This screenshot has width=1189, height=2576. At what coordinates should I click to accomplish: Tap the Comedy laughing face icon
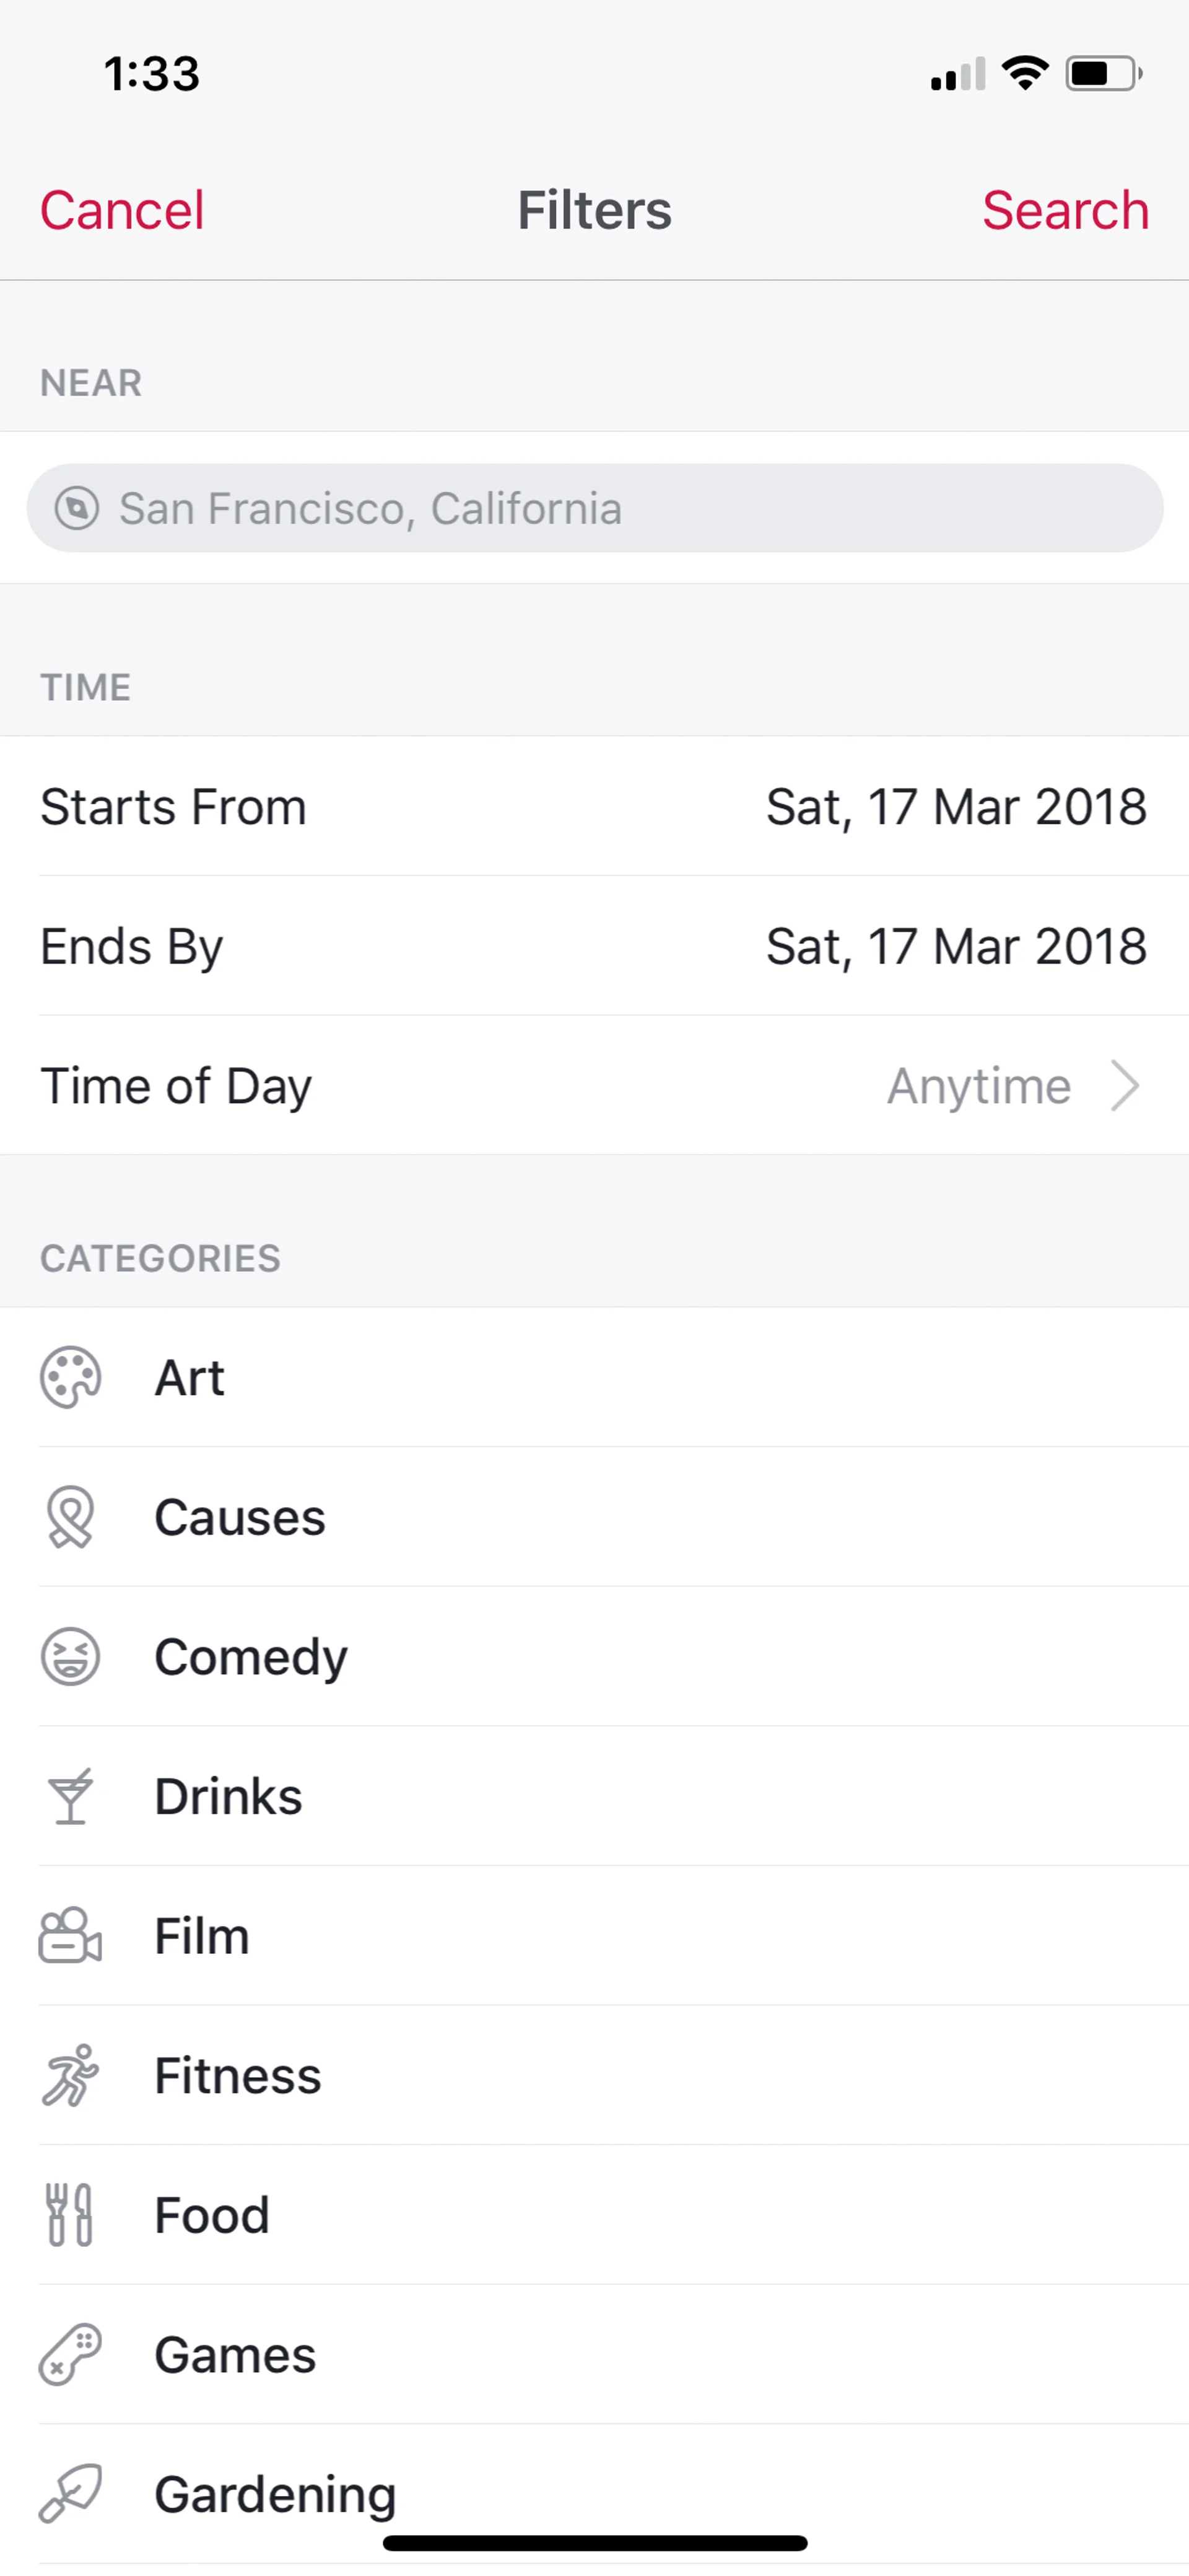tap(70, 1657)
